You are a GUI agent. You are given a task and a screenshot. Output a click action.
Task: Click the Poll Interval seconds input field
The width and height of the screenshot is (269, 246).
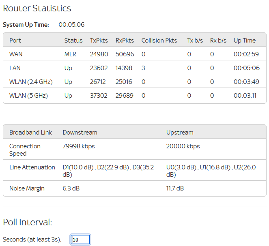pos(80,240)
